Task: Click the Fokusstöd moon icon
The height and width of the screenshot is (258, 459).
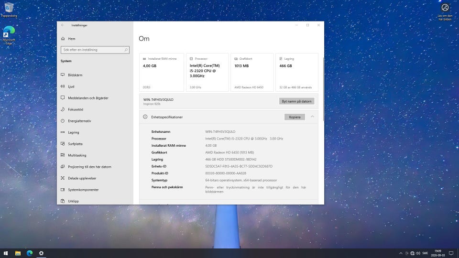Action: pos(63,109)
